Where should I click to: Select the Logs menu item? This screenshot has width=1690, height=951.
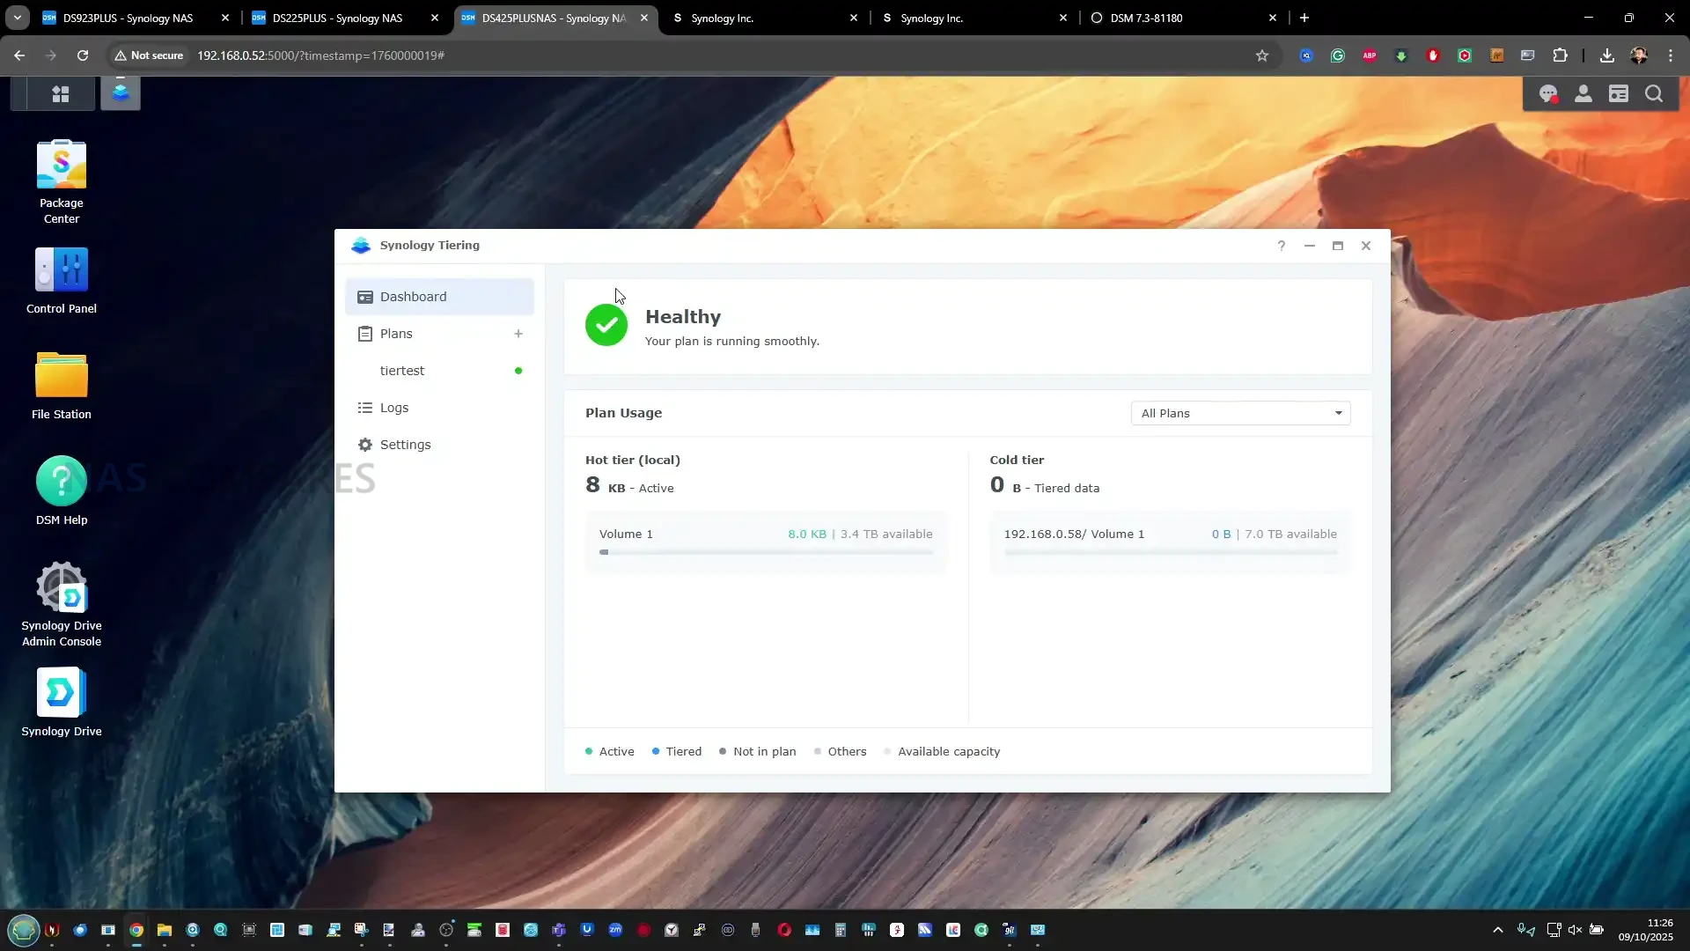(394, 408)
